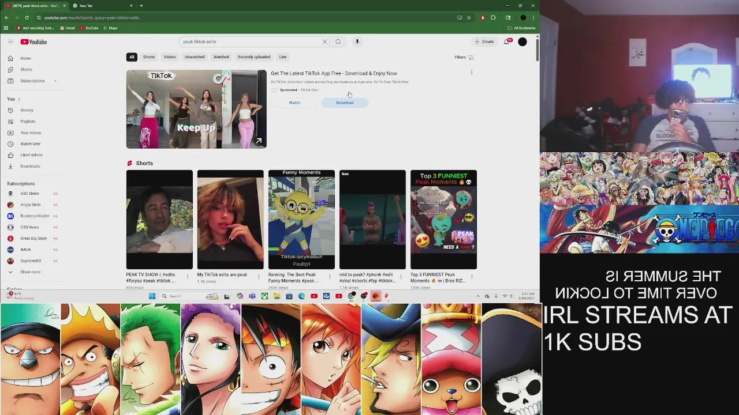Image resolution: width=739 pixels, height=415 pixels.
Task: Open the Xbox app on the taskbar
Action: click(264, 296)
